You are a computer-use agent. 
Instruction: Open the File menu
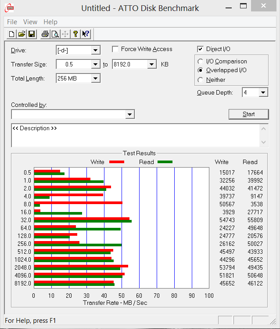(12, 22)
